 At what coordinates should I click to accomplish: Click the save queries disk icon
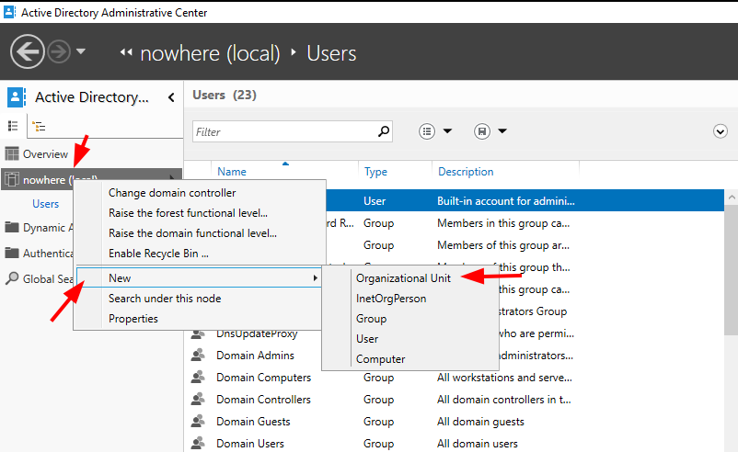pos(482,131)
